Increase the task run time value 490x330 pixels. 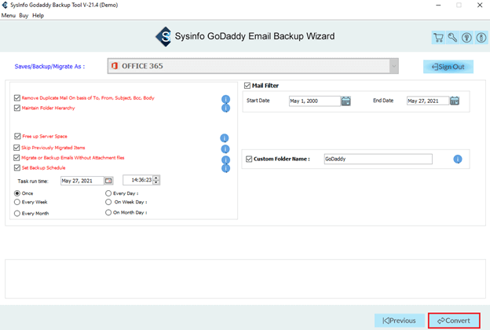156,178
